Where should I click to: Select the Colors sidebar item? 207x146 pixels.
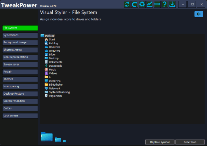20,108
